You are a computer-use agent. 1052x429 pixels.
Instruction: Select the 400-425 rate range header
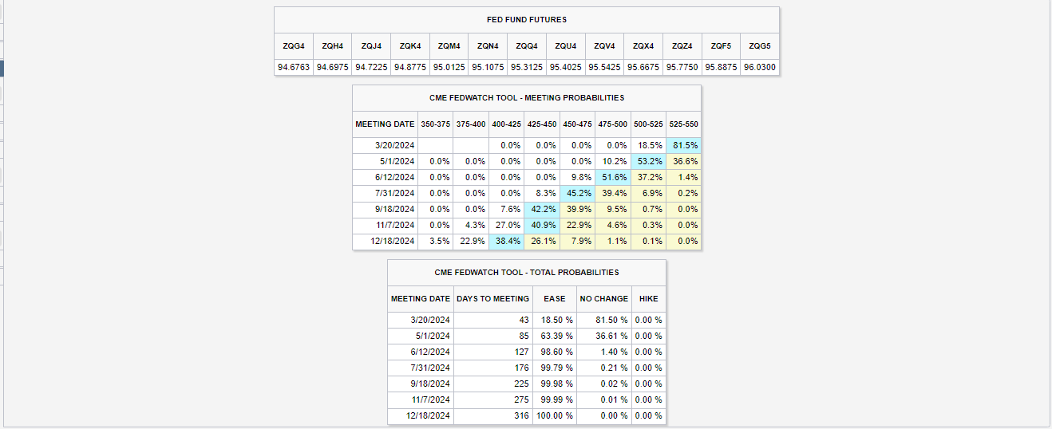[x=507, y=124]
